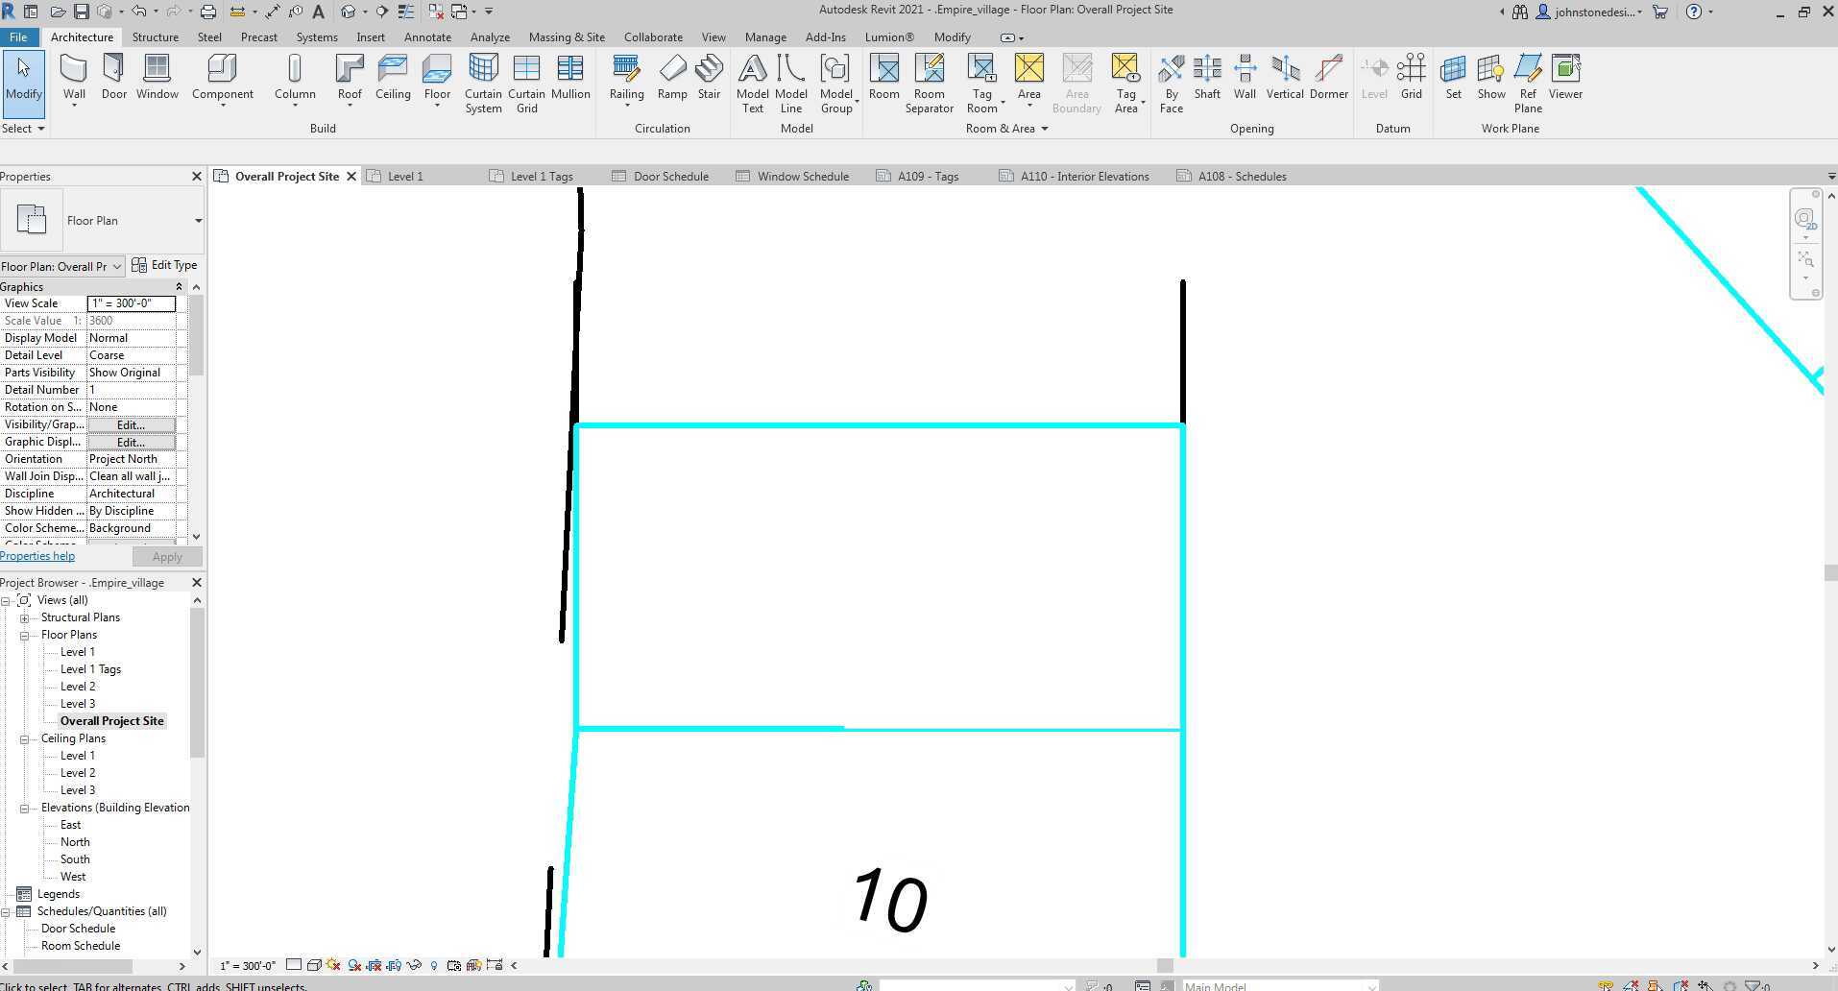Select the Window tool
Screen dimensions: 1838x991
coord(157,78)
